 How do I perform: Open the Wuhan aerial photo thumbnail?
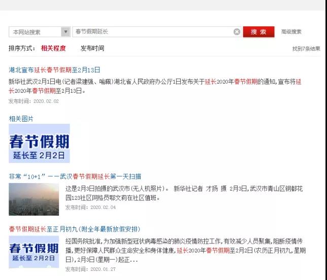pos(34,199)
